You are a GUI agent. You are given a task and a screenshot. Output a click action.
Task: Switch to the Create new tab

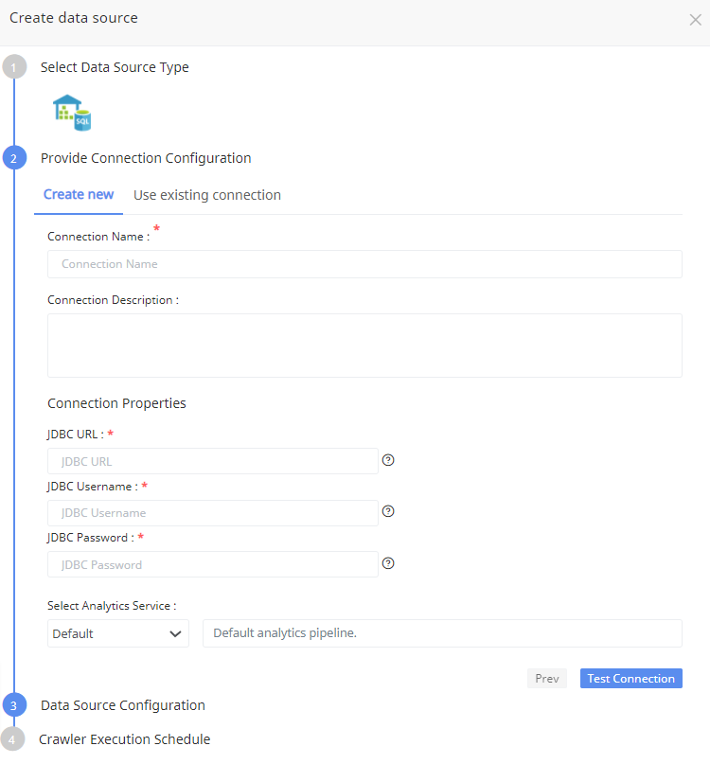(x=79, y=194)
